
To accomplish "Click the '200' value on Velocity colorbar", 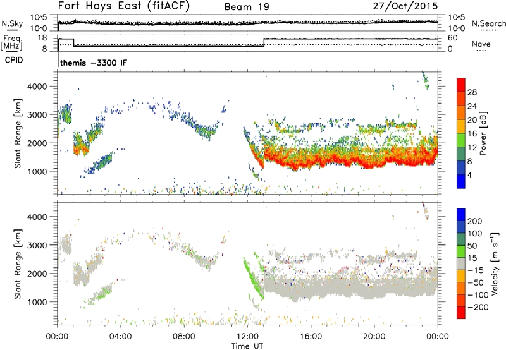I will point(475,221).
